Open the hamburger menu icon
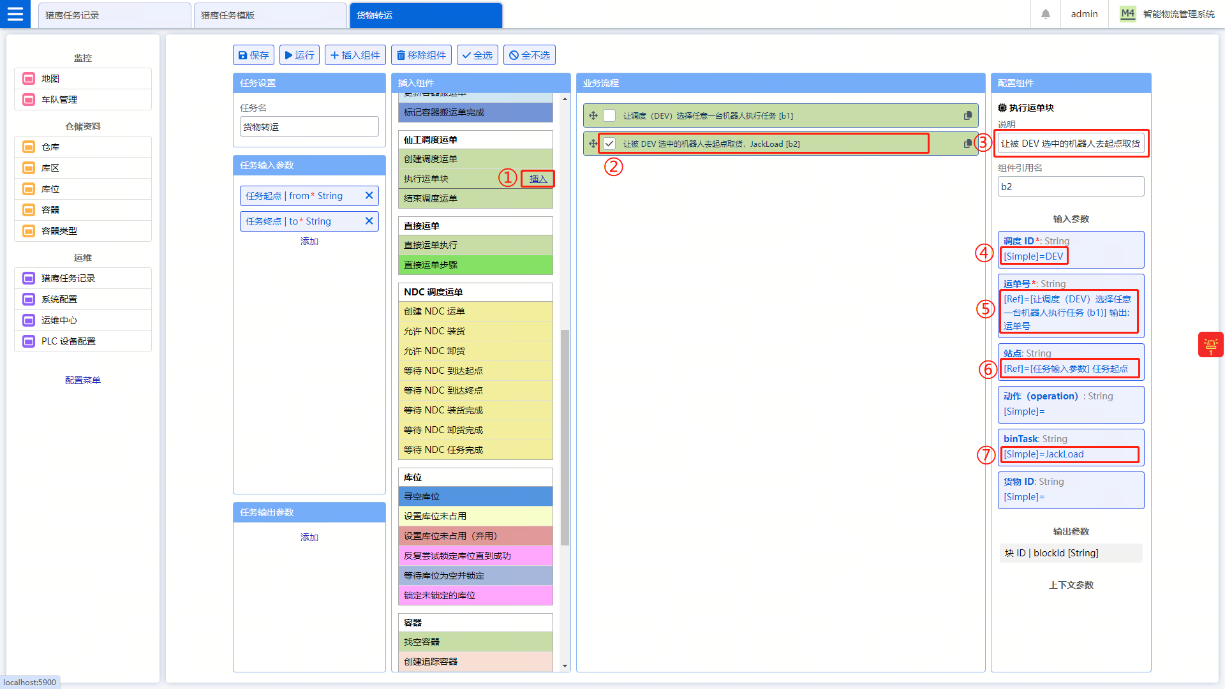This screenshot has height=689, width=1225. click(x=15, y=14)
